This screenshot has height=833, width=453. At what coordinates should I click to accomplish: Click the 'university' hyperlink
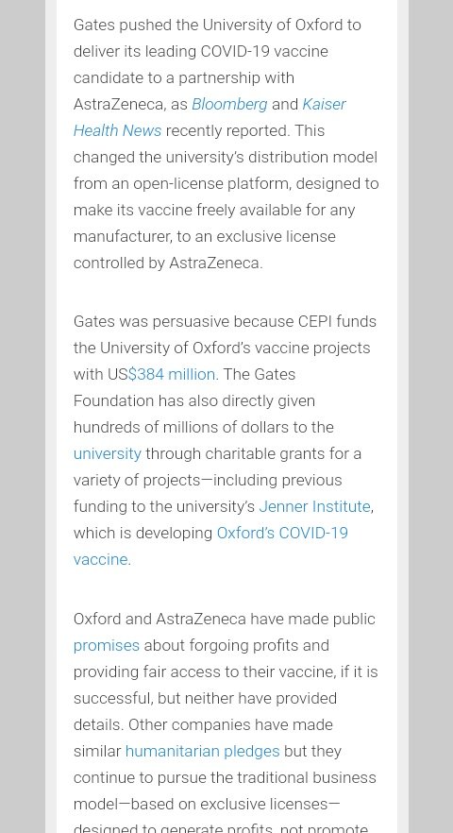[108, 453]
